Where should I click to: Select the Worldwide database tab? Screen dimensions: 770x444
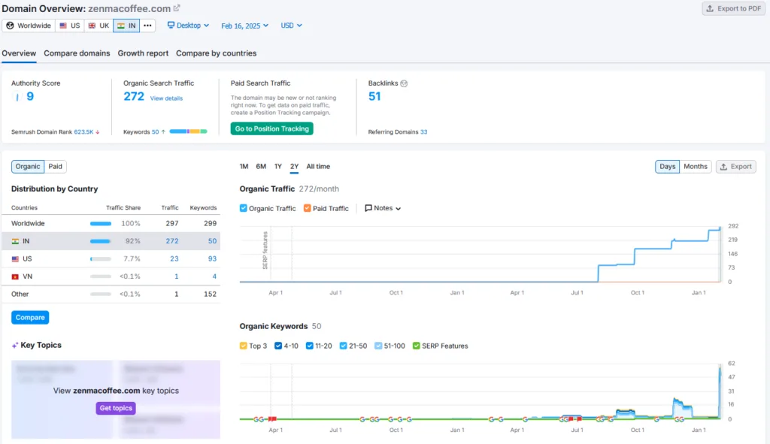(x=29, y=26)
